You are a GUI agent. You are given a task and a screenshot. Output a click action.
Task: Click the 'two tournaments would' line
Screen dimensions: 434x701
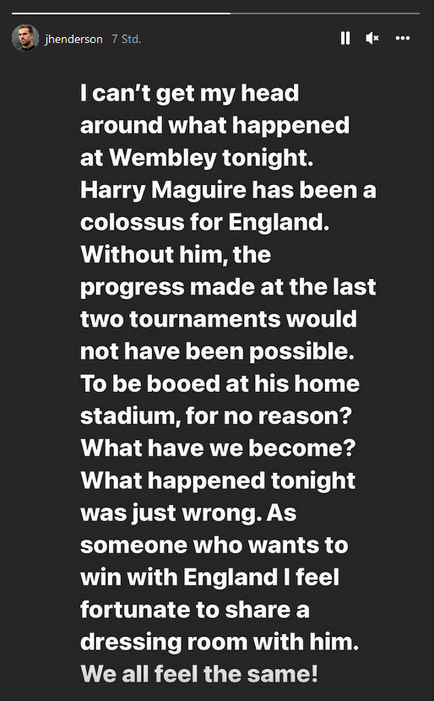(x=219, y=319)
